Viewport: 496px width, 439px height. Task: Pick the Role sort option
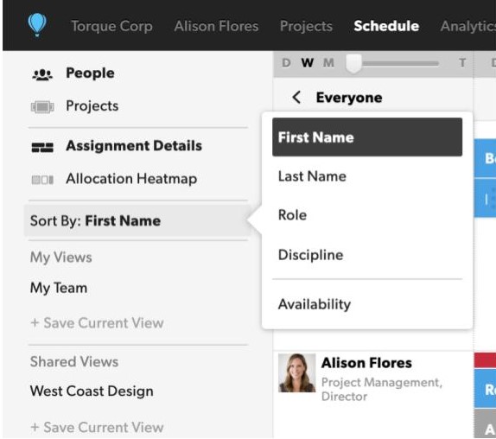[x=367, y=215]
